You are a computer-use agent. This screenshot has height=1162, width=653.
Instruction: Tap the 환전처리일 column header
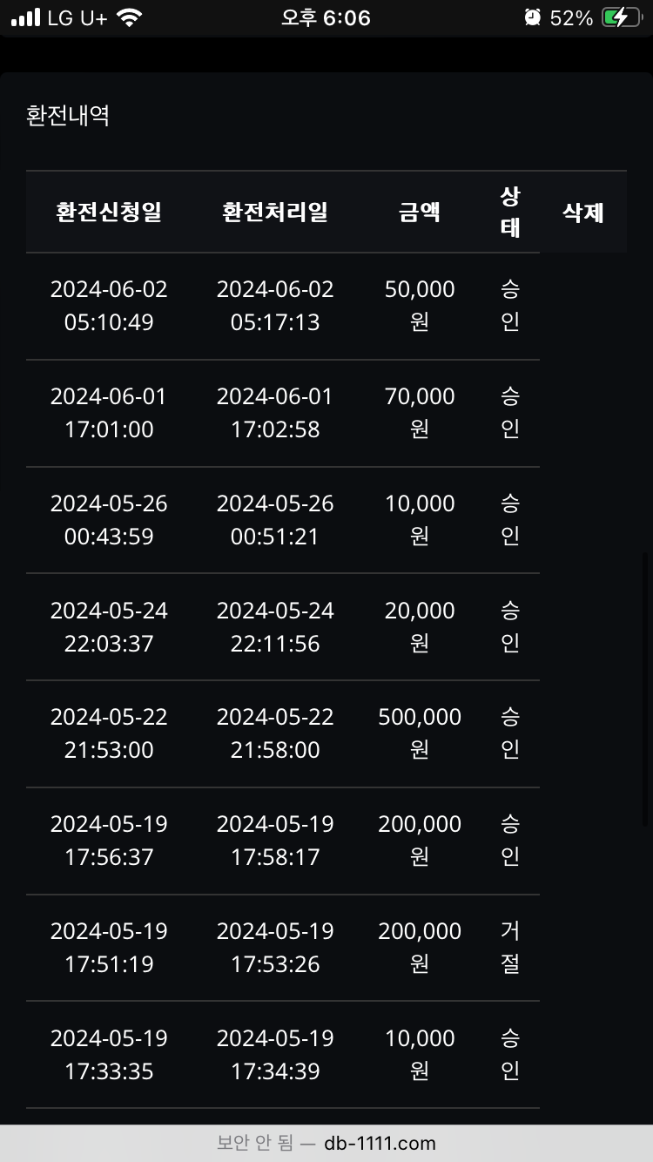275,212
